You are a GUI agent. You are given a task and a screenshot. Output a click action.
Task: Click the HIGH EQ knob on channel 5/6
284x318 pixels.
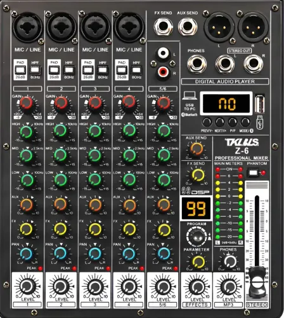(164, 132)
